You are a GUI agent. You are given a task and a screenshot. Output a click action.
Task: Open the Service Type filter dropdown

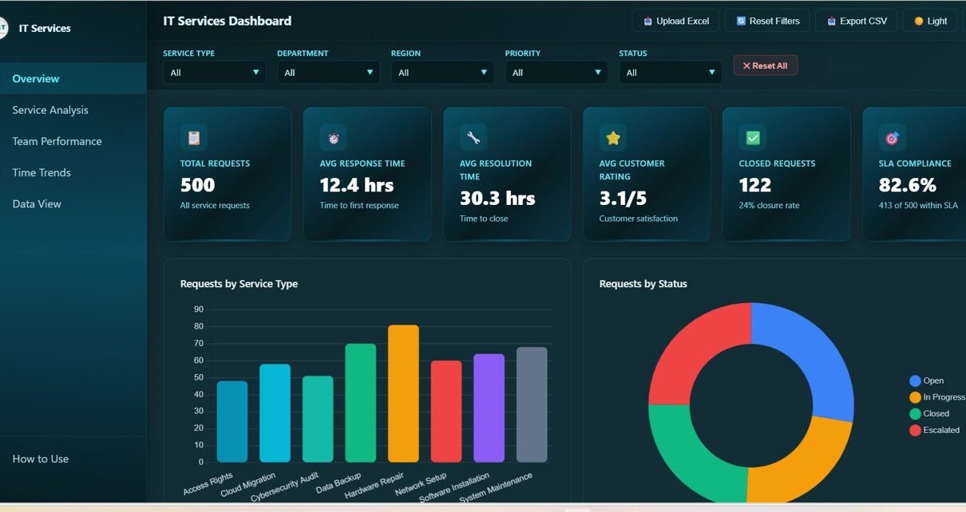[214, 73]
